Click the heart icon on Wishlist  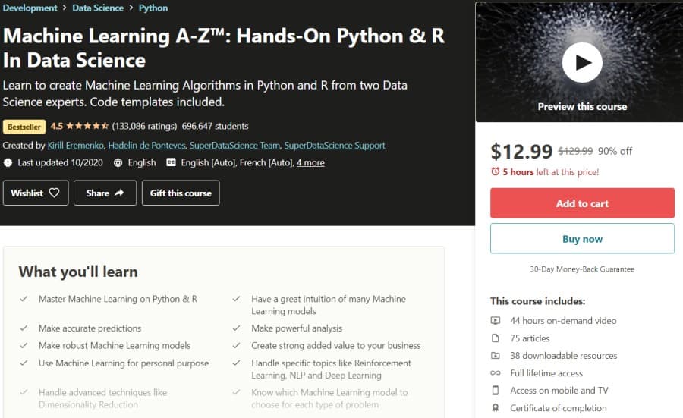point(54,193)
